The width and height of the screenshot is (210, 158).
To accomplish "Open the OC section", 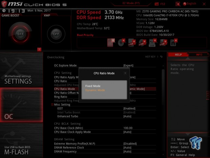I will point(21,105).
